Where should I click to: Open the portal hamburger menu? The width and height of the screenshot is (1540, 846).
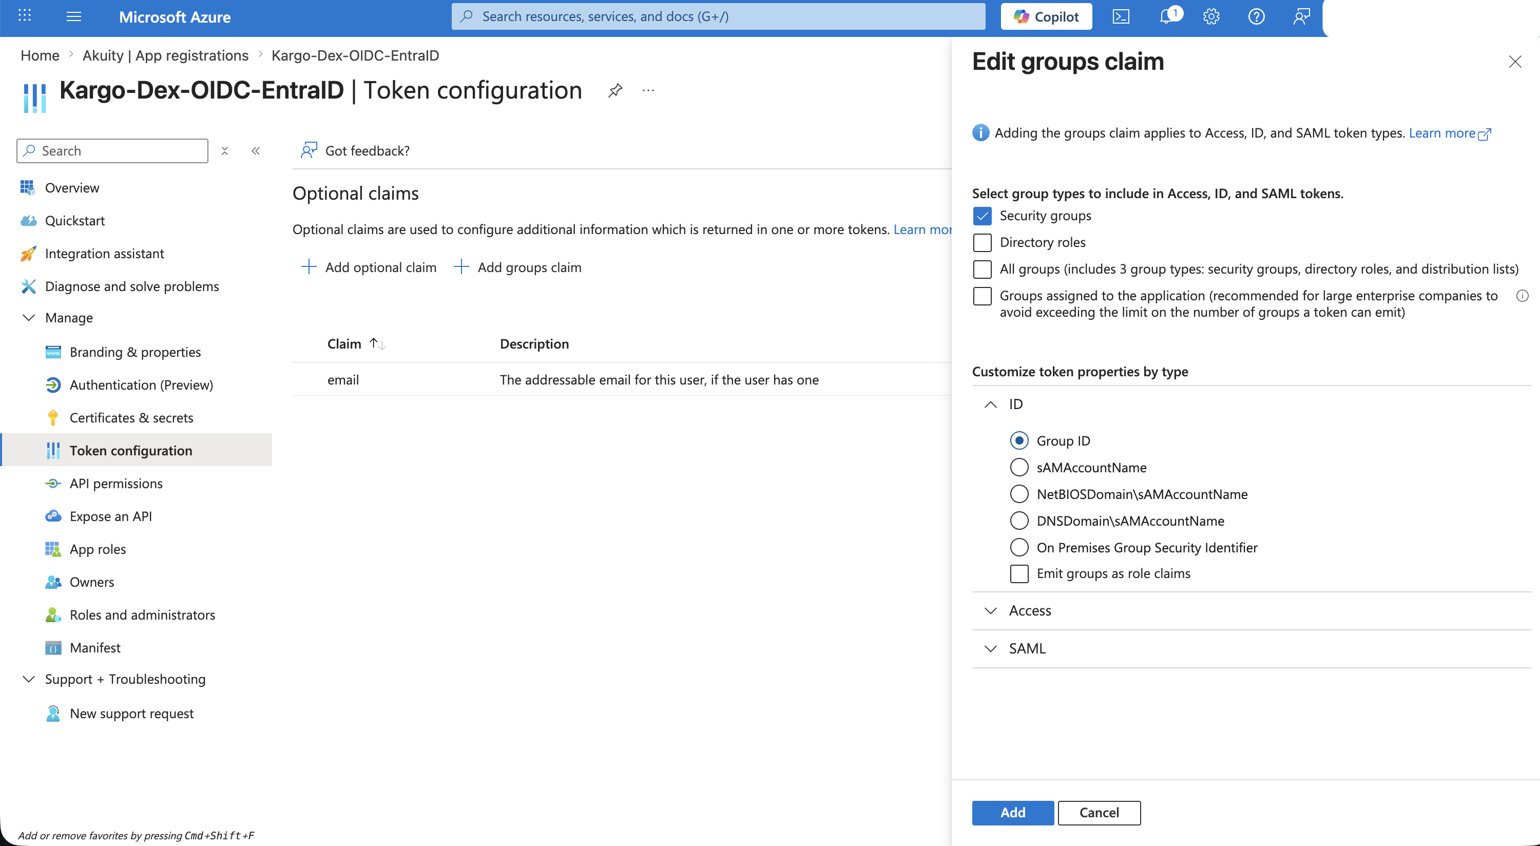click(73, 17)
